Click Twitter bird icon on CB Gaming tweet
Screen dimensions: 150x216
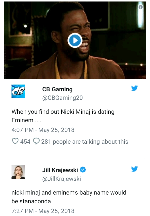134,88
